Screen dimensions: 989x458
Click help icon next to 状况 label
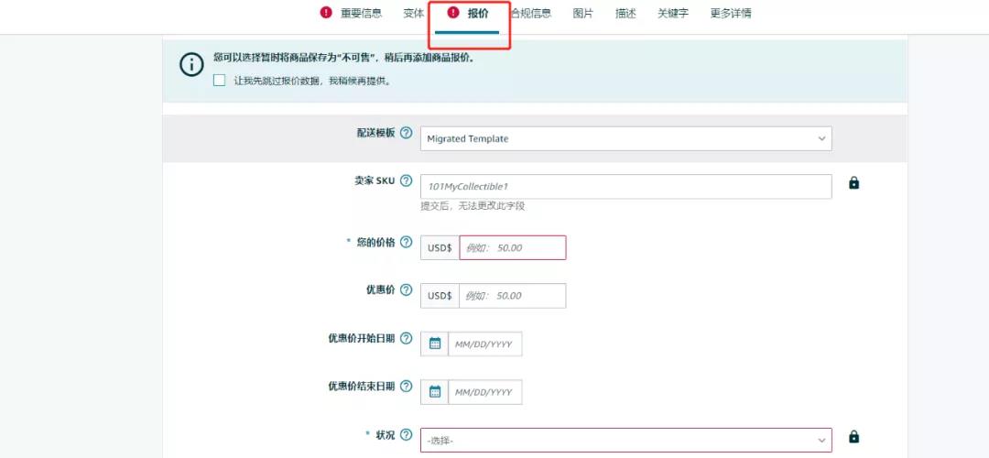[x=406, y=435]
